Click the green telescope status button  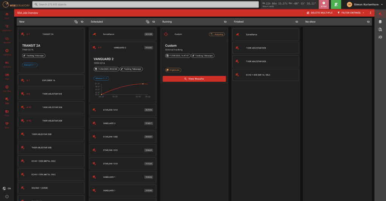[336, 5]
